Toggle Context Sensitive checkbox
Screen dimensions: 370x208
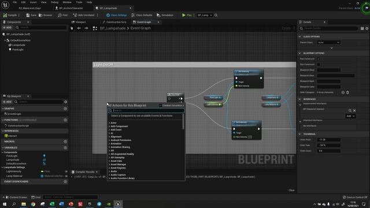coord(161,105)
